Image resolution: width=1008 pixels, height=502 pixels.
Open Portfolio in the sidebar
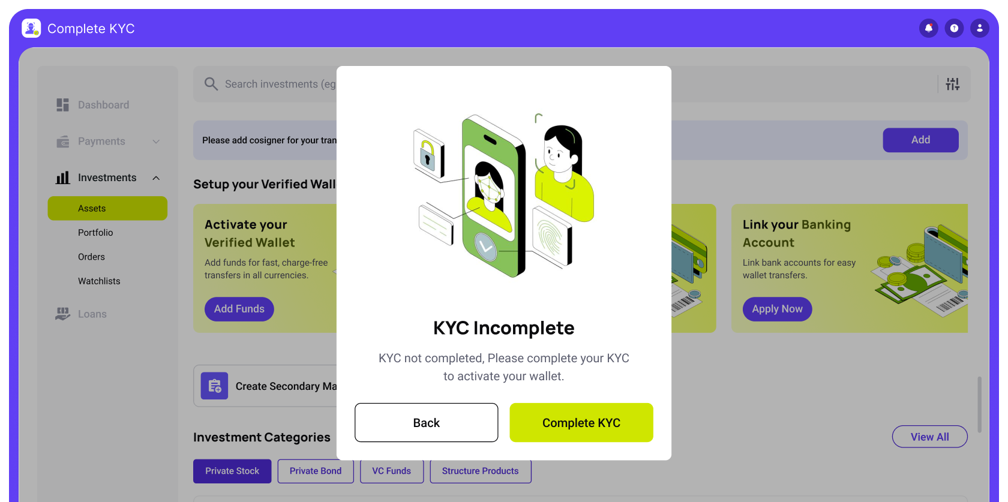(x=95, y=233)
